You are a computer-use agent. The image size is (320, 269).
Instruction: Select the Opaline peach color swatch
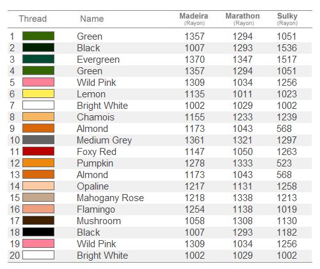coord(38,186)
